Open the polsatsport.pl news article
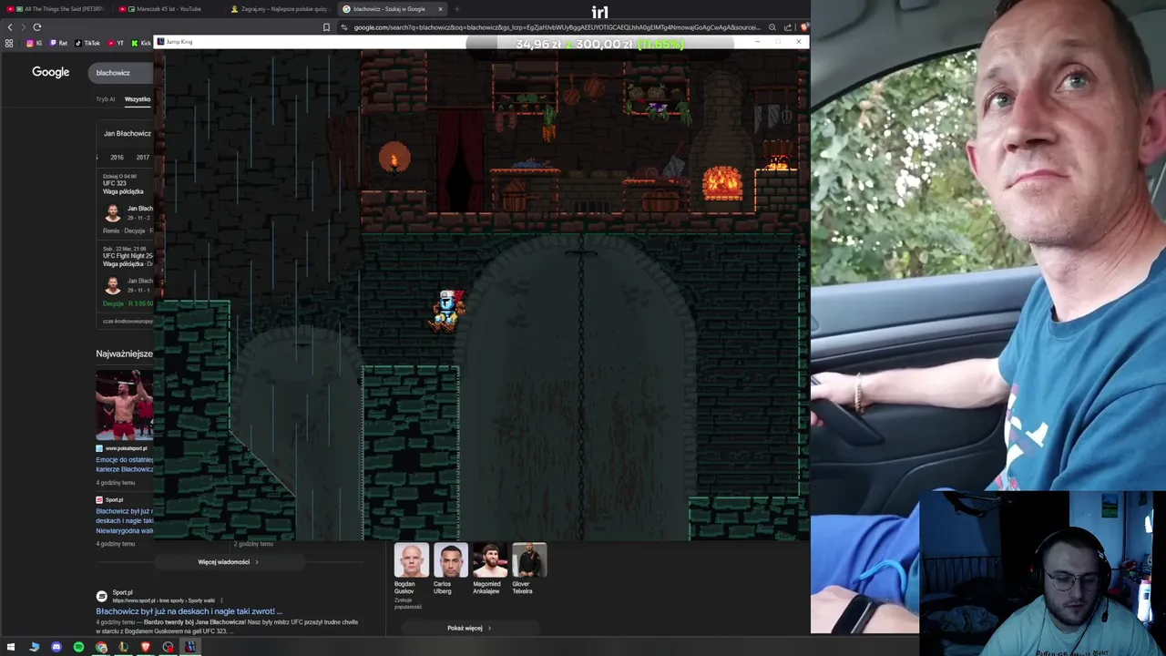Screen dimensions: 1166x656 point(125,464)
